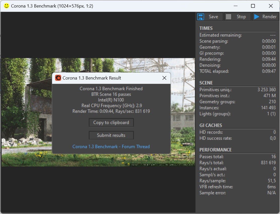280x214 pixels.
Task: Click VFB refresh time value 6ms
Action: point(271,187)
